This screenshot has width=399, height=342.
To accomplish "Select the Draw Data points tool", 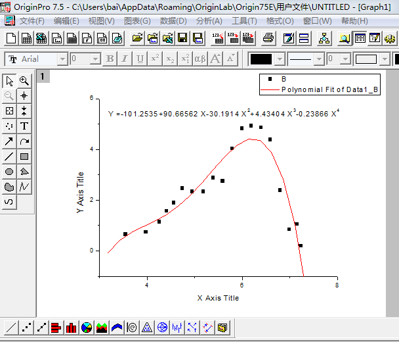I will [9, 126].
